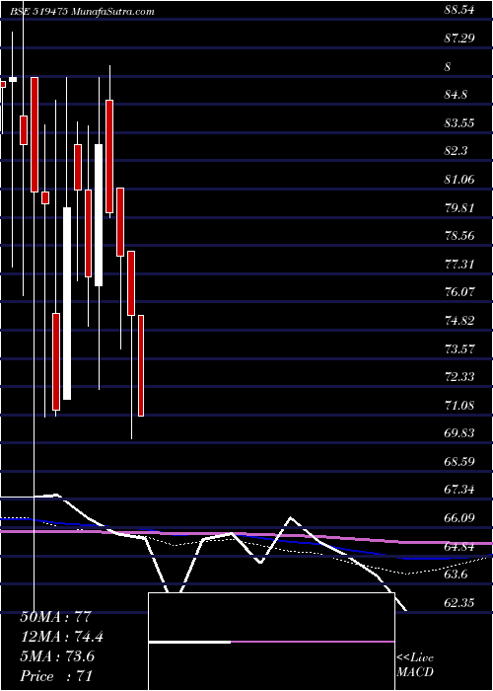Click the 74.82 price axis label
This screenshot has width=493, height=691.
pos(459,321)
